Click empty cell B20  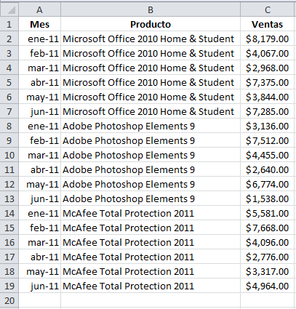[151, 300]
